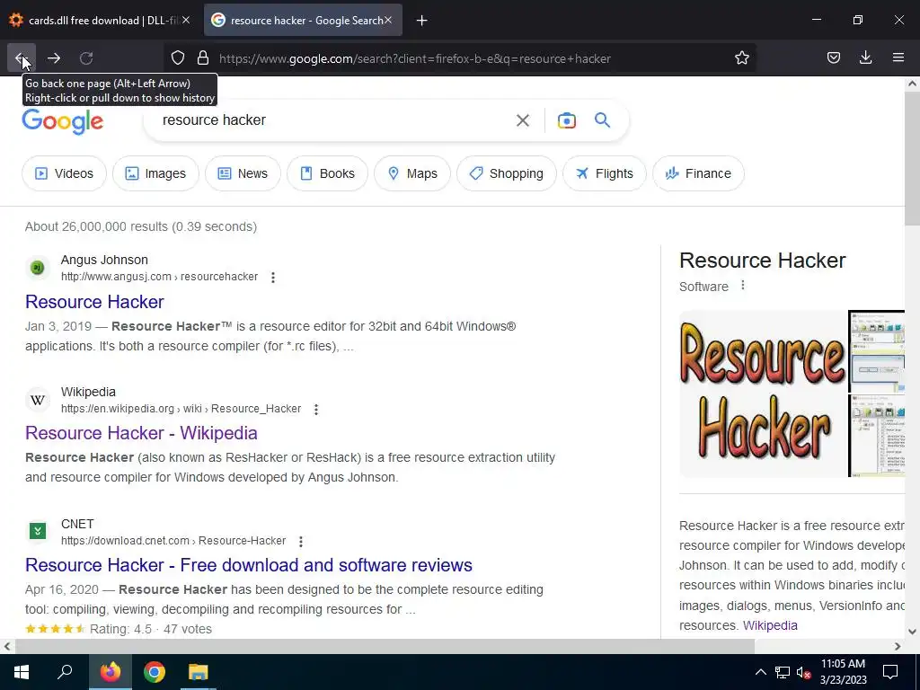Click the CNET green favicon
This screenshot has width=920, height=690.
[x=38, y=532]
